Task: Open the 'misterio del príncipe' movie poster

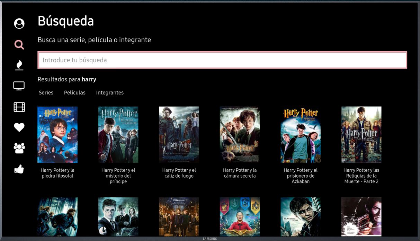Action: click(x=118, y=134)
